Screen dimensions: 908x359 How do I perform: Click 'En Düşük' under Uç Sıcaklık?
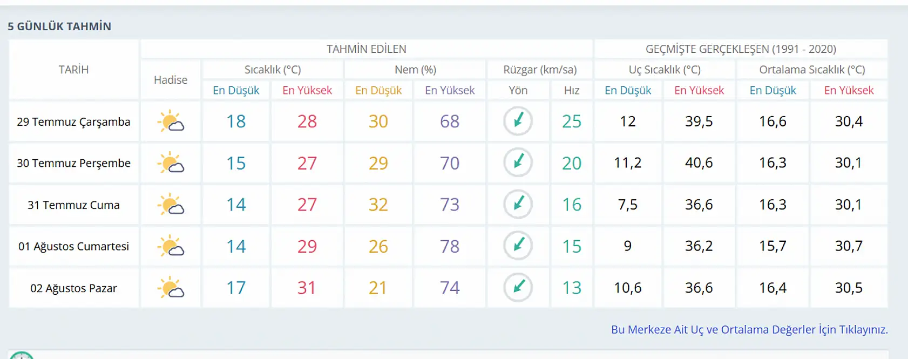(628, 90)
